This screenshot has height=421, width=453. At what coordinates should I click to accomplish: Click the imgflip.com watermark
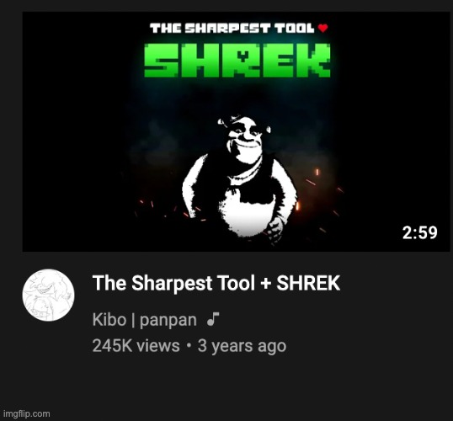[x=27, y=413]
